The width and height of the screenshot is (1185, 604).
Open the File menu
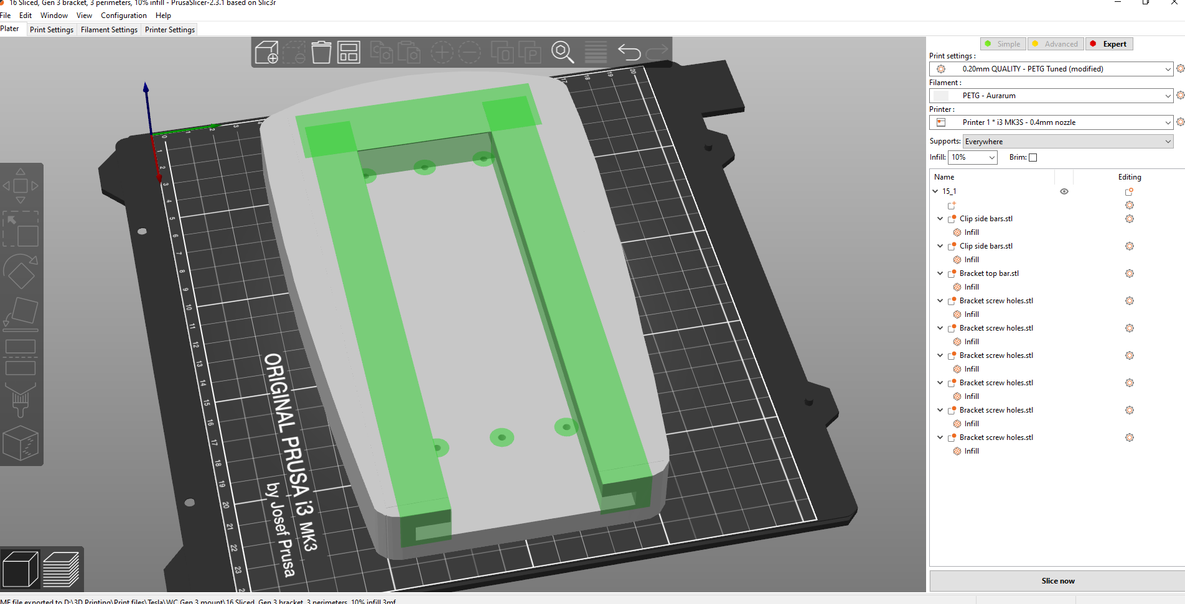tap(6, 16)
